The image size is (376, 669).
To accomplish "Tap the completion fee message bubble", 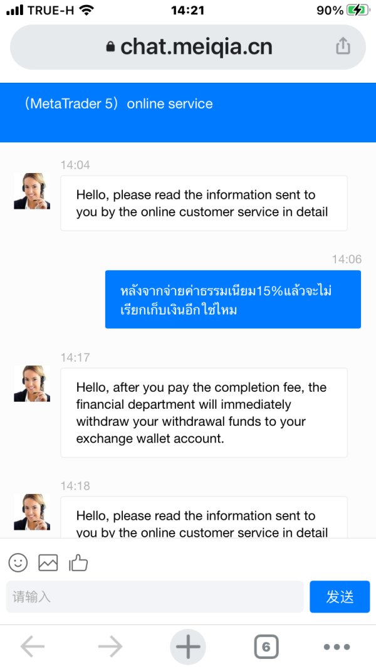I will tap(204, 413).
